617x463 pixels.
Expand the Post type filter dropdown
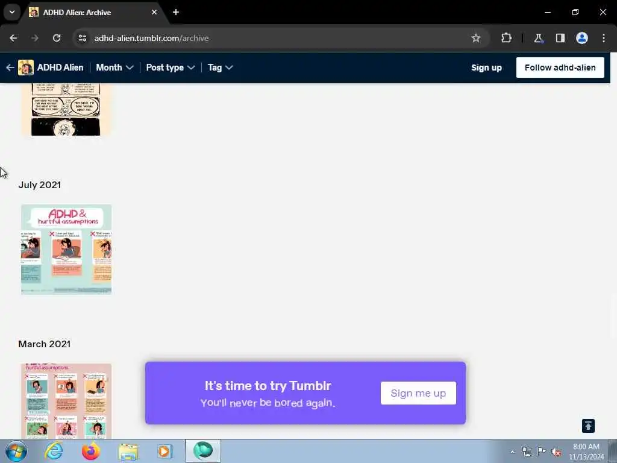[171, 68]
